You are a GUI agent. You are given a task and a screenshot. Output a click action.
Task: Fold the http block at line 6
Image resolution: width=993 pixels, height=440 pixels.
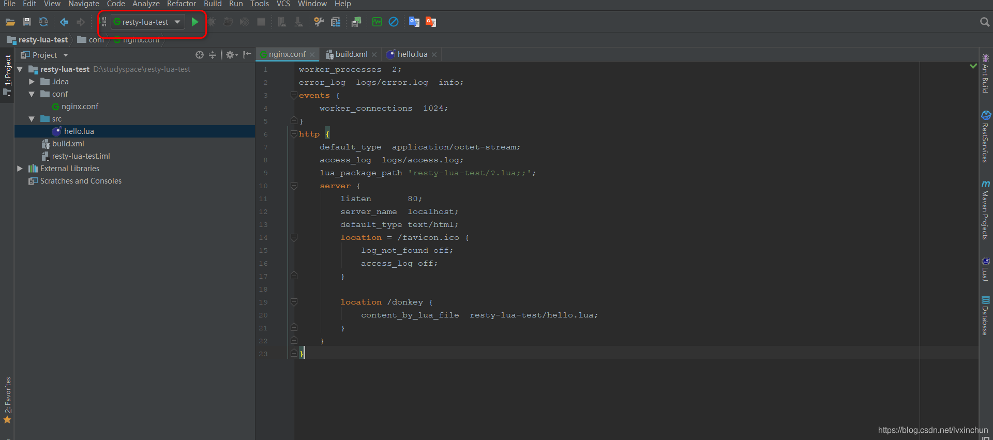click(x=294, y=134)
